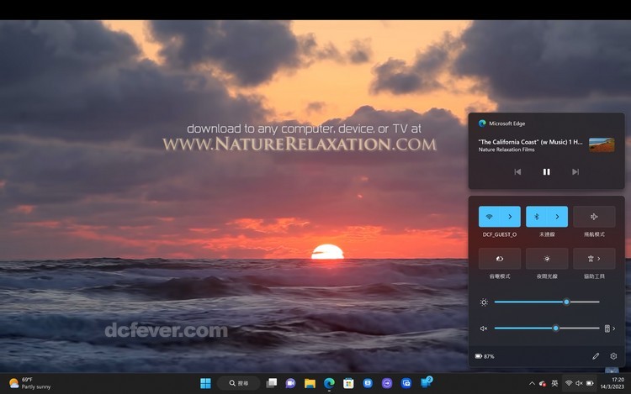631x394 pixels.
Task: Skip to the previous media track
Action: [x=517, y=172]
